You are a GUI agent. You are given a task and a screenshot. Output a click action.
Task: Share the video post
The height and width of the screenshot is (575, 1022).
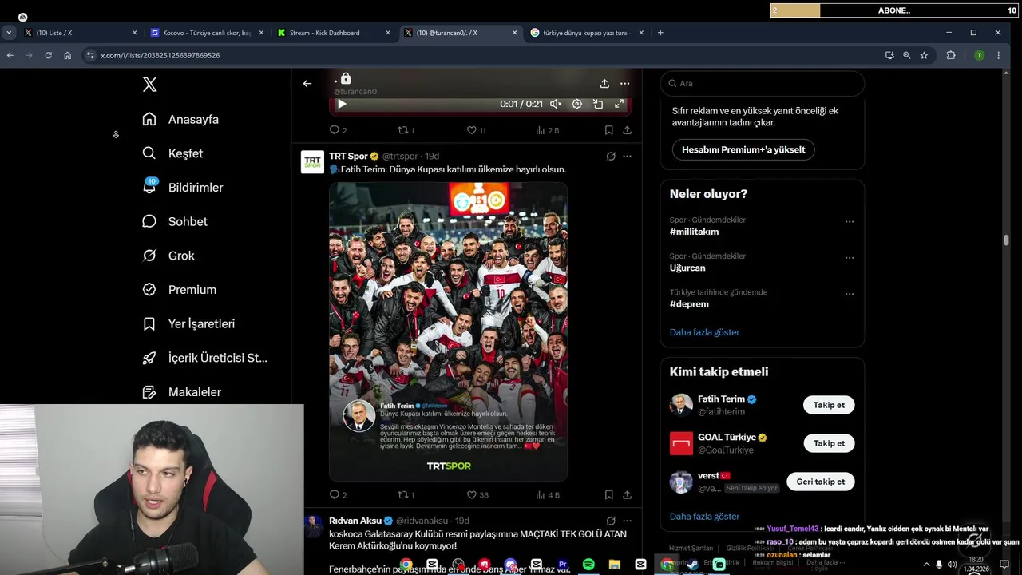coord(627,130)
